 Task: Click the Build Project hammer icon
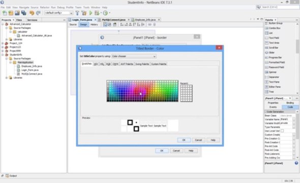click(x=77, y=13)
